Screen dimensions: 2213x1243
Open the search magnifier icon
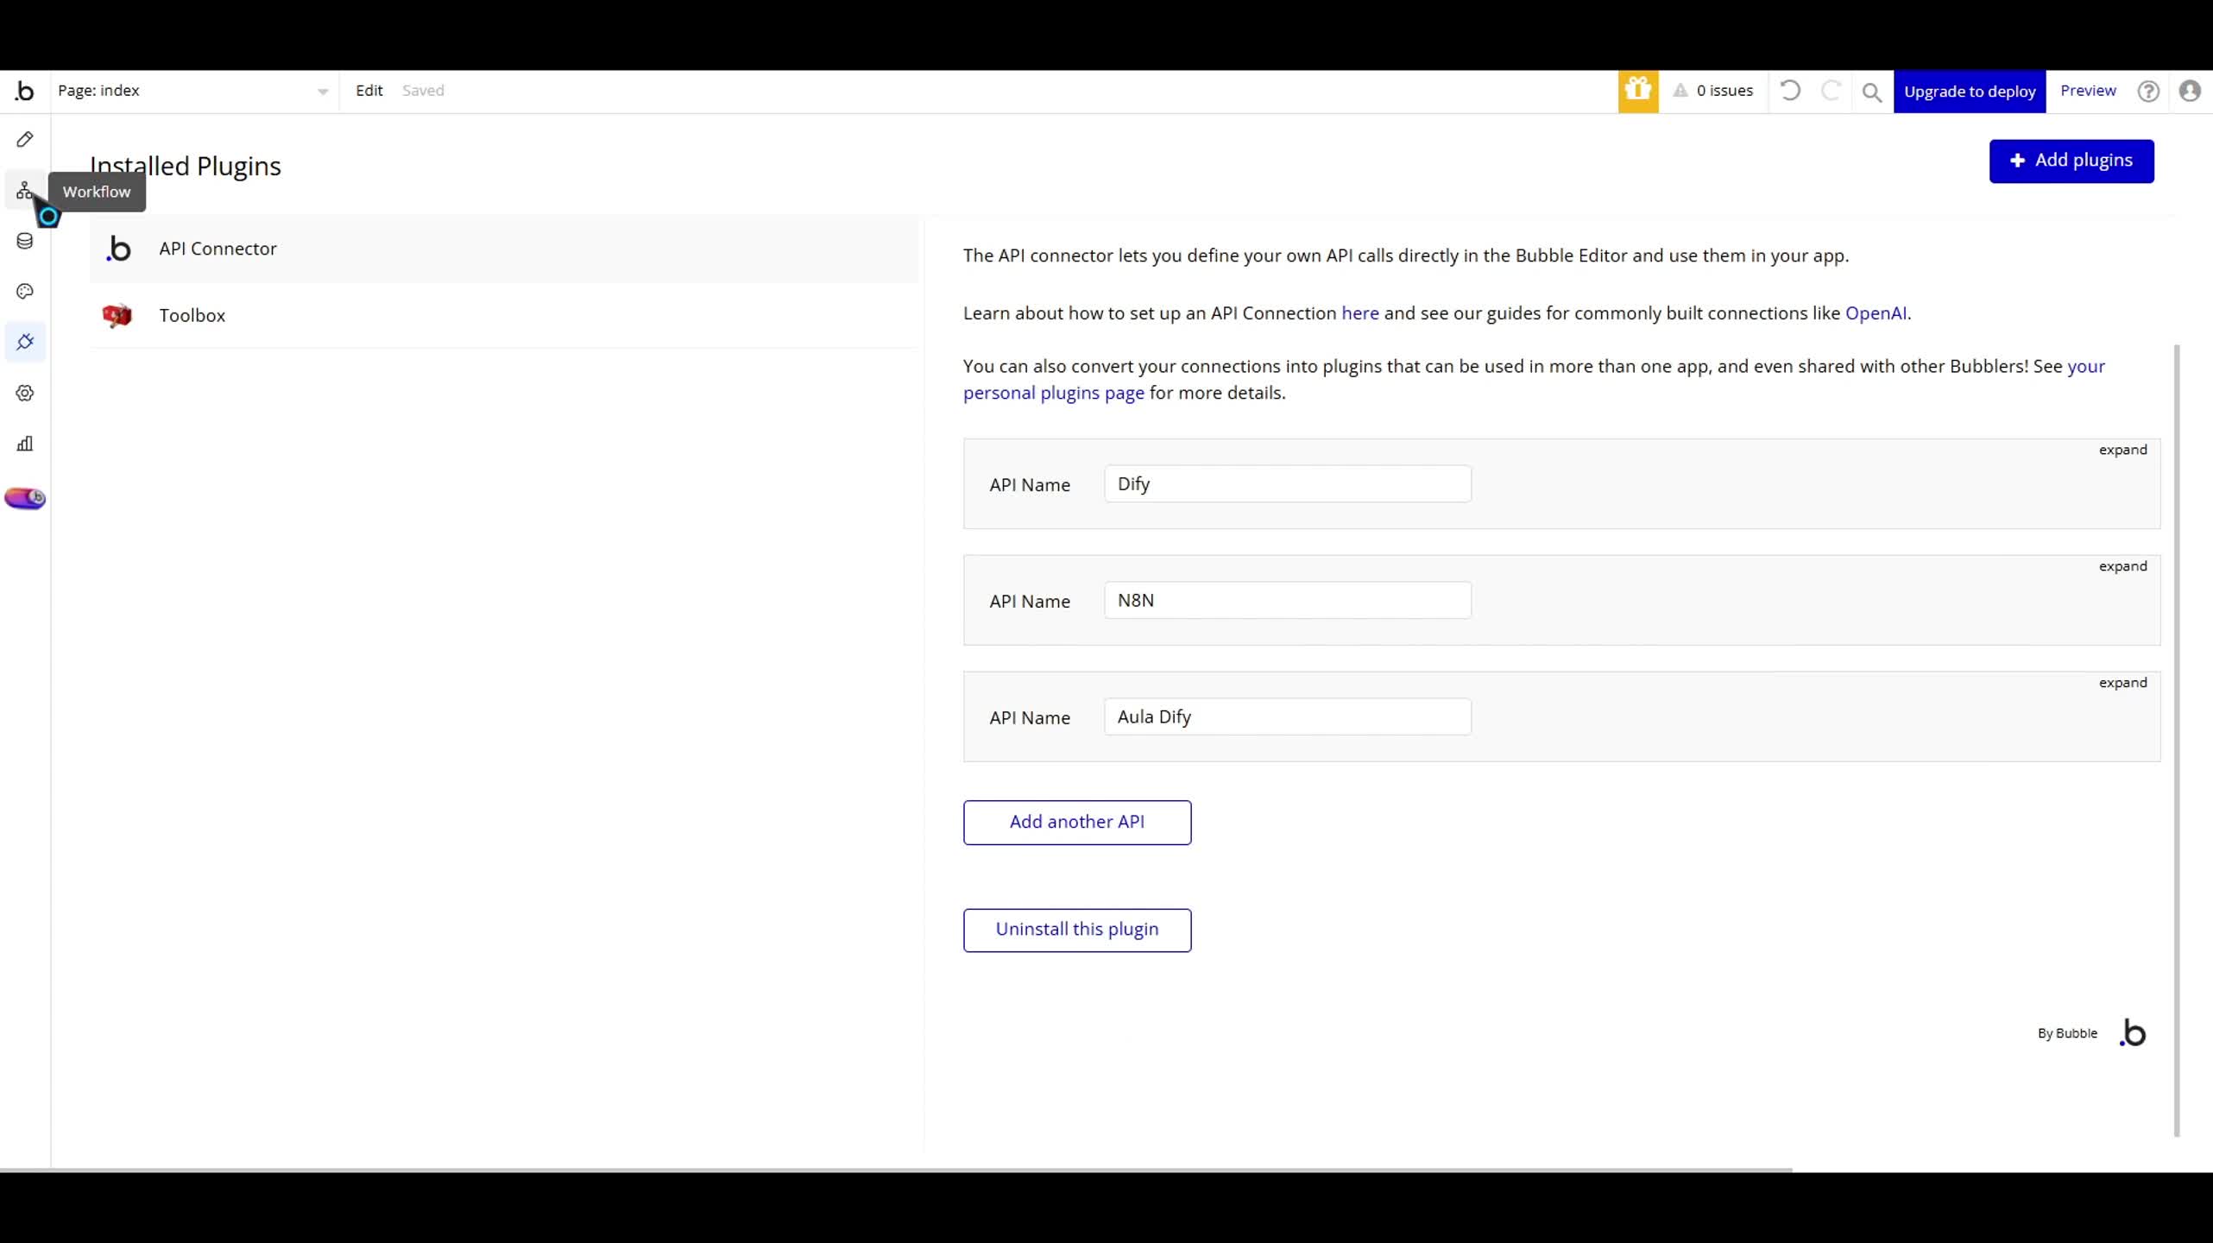pyautogui.click(x=1871, y=91)
